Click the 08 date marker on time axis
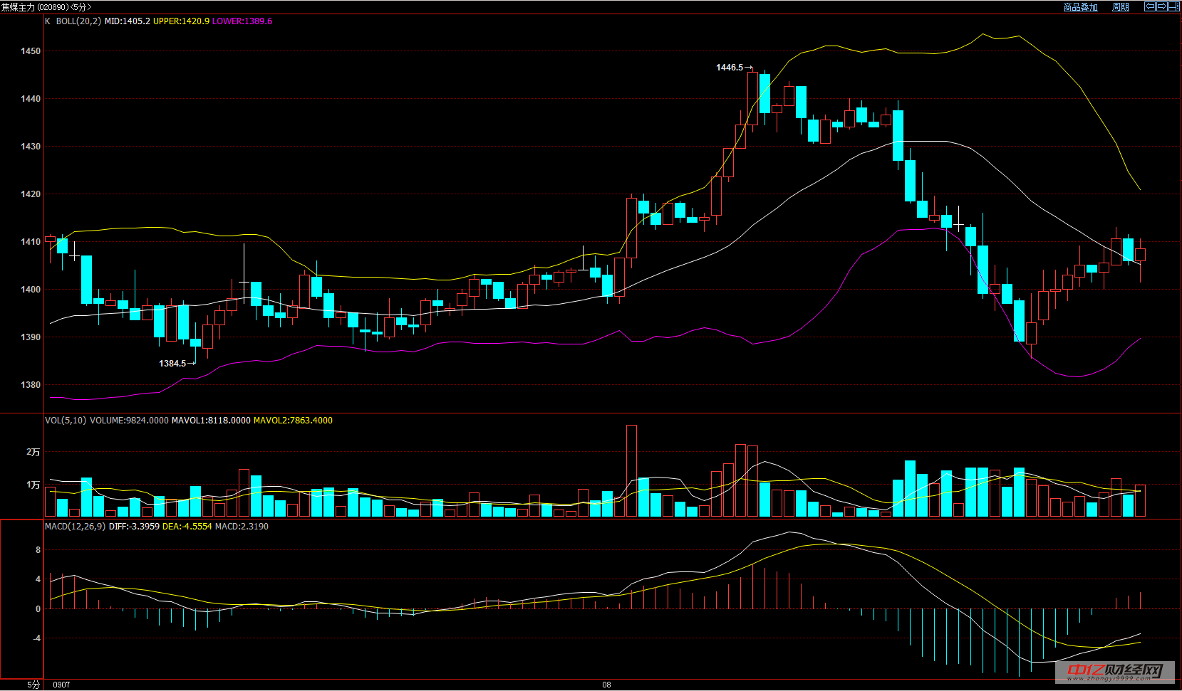The height and width of the screenshot is (691, 1182). (x=606, y=685)
